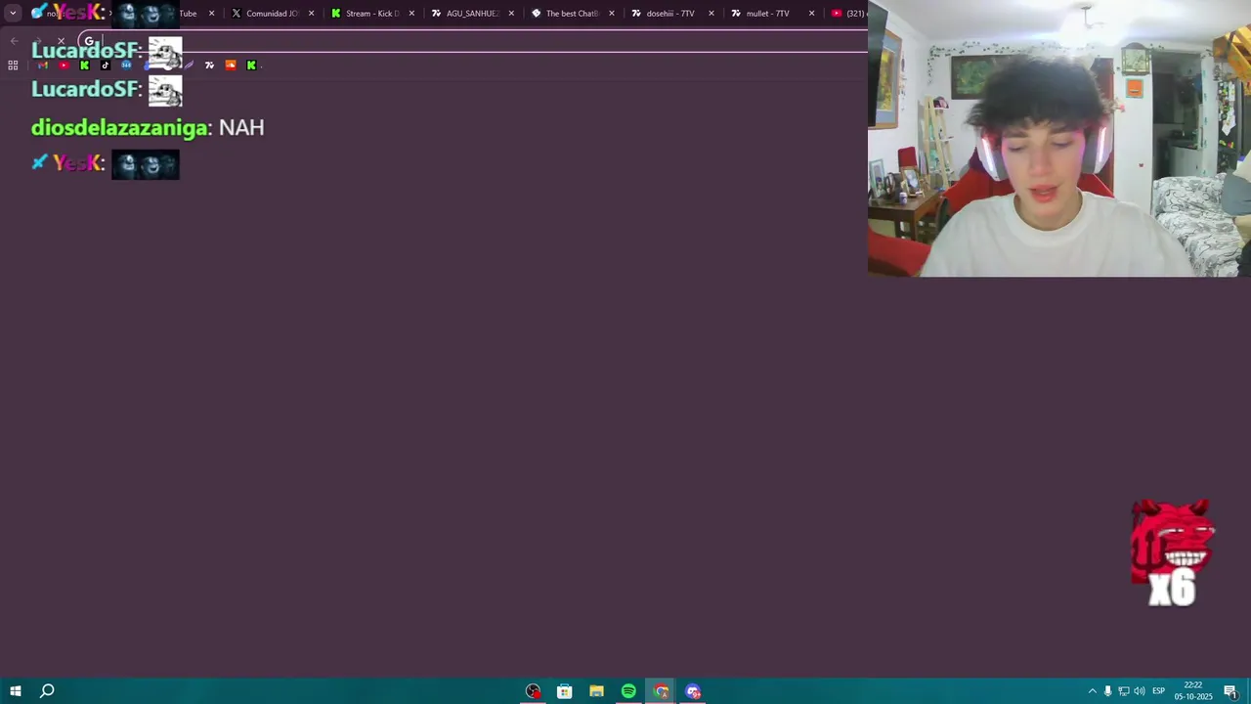Open Google Chrome from the taskbar
This screenshot has height=704, width=1251.
(661, 691)
